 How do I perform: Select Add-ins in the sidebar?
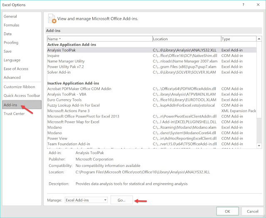pyautogui.click(x=22, y=105)
